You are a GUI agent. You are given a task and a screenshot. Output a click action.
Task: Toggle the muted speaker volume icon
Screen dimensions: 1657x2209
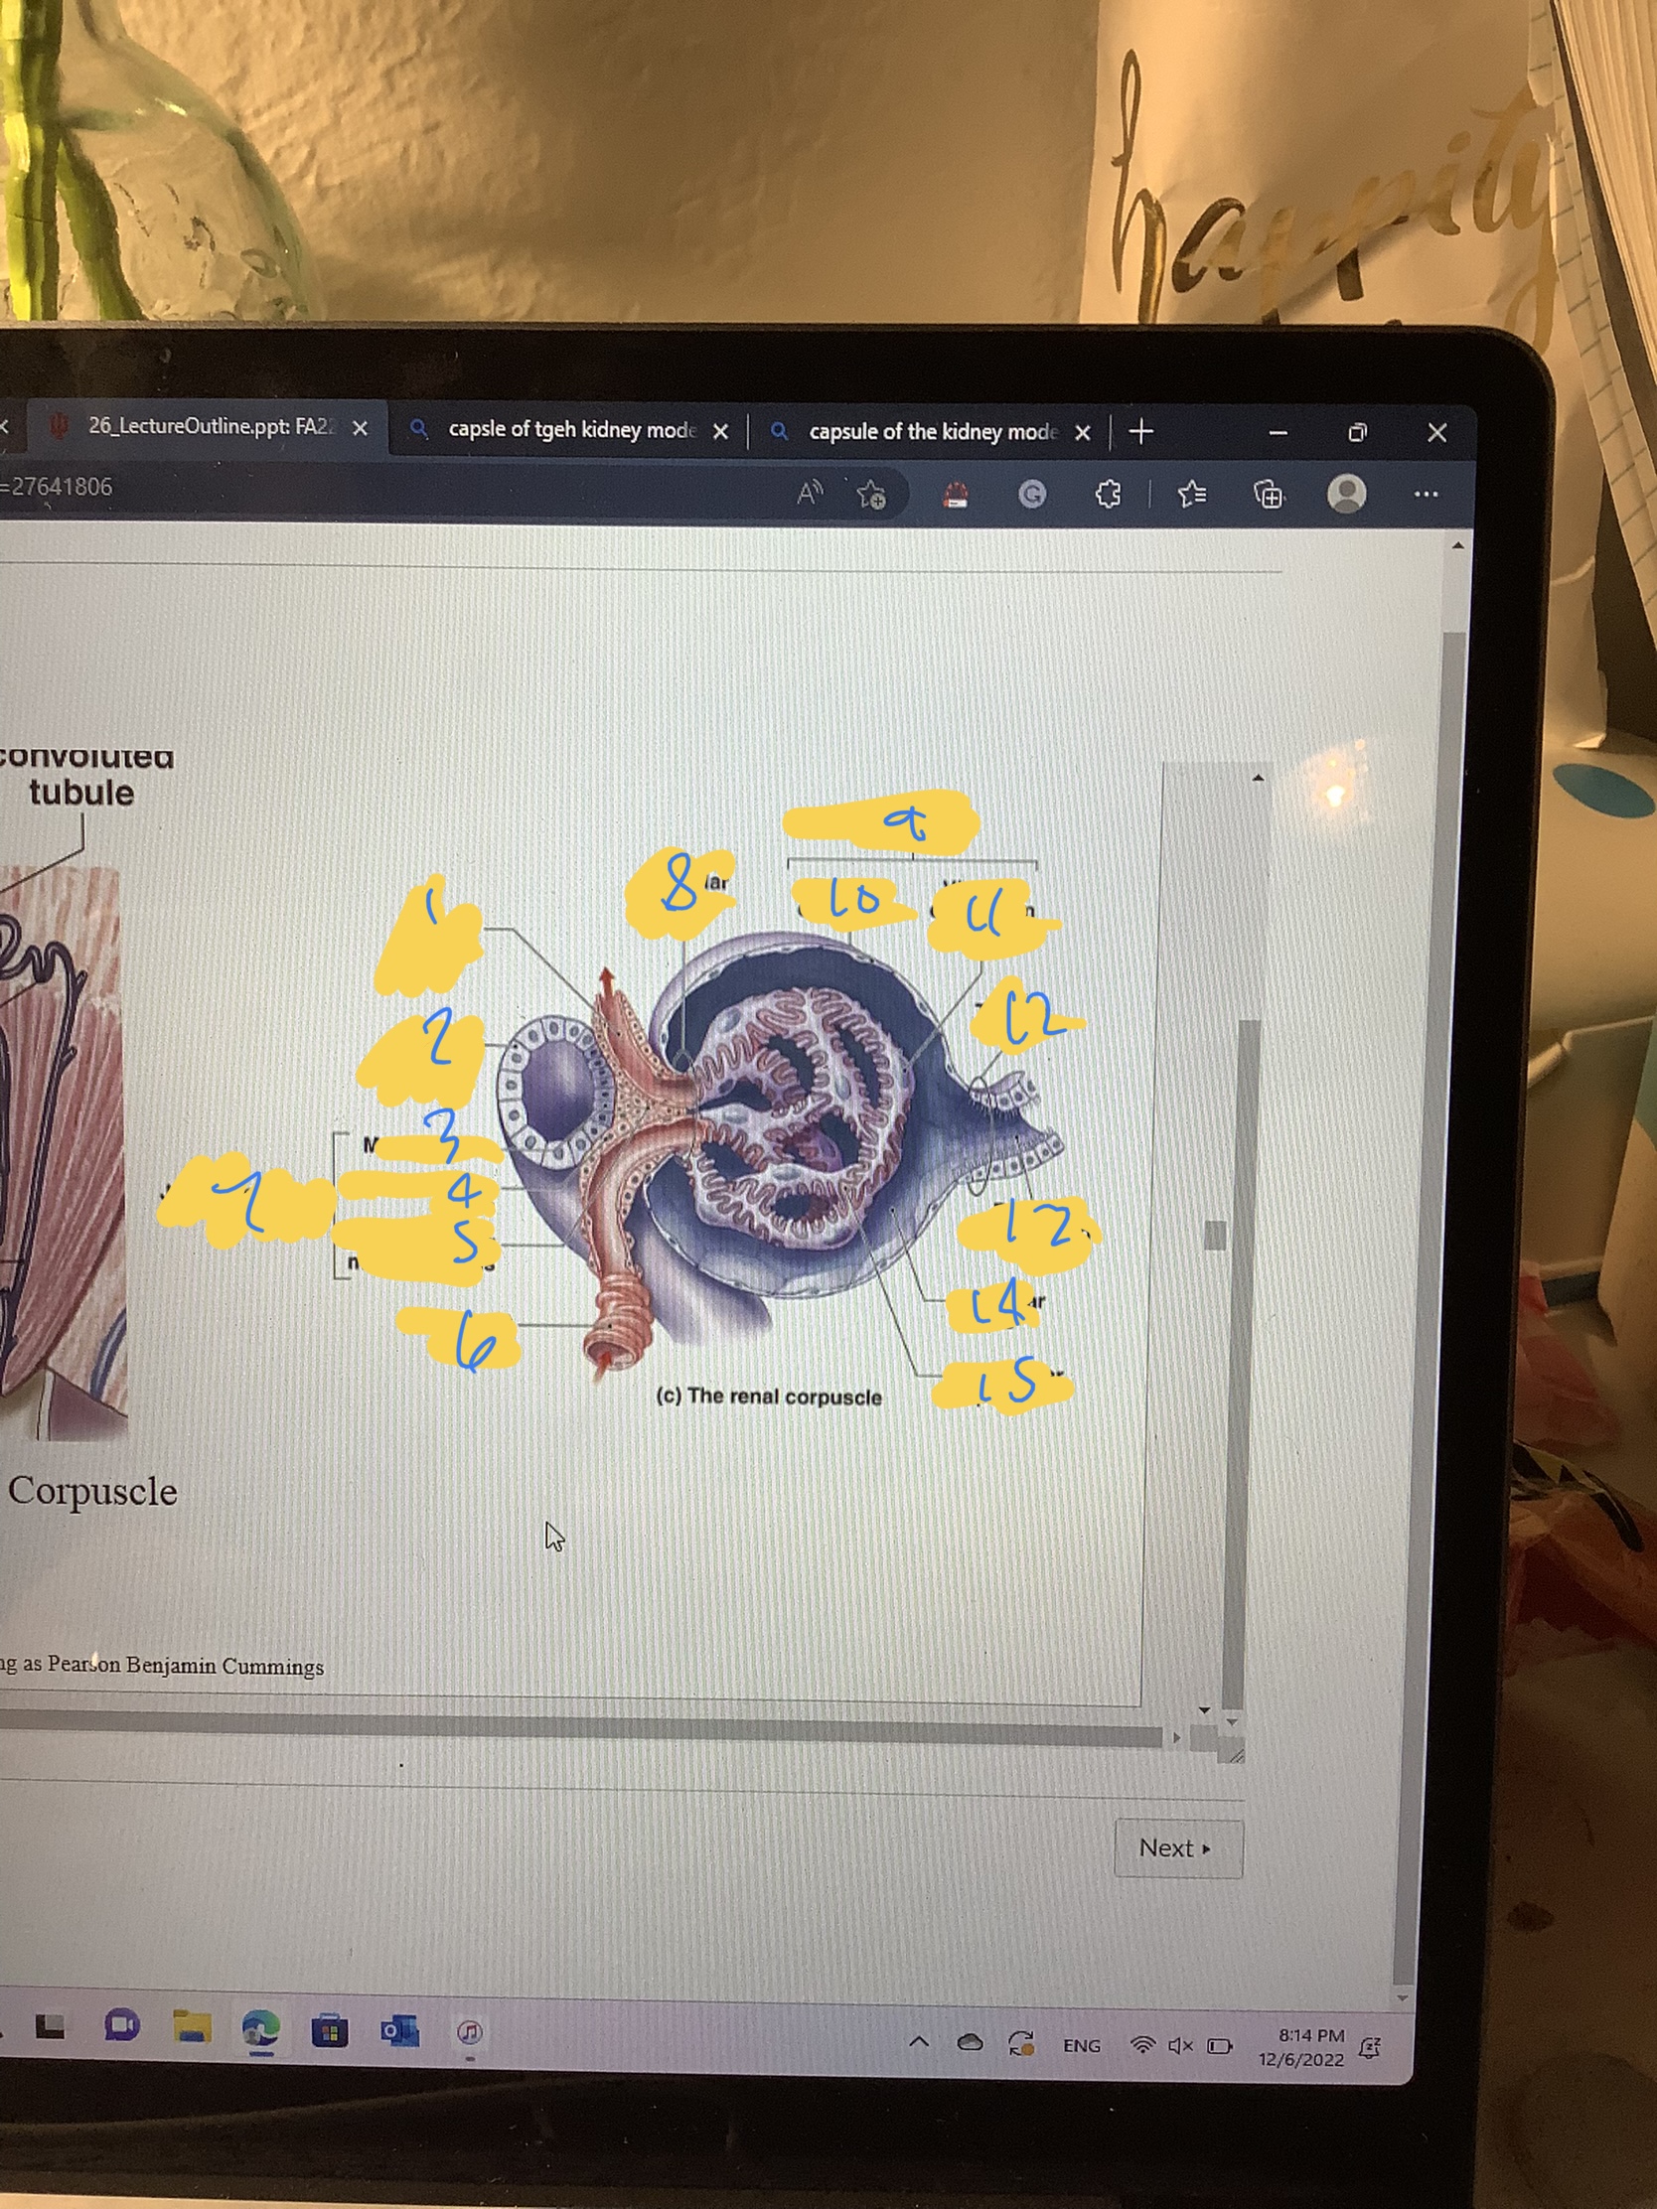pos(1179,2045)
